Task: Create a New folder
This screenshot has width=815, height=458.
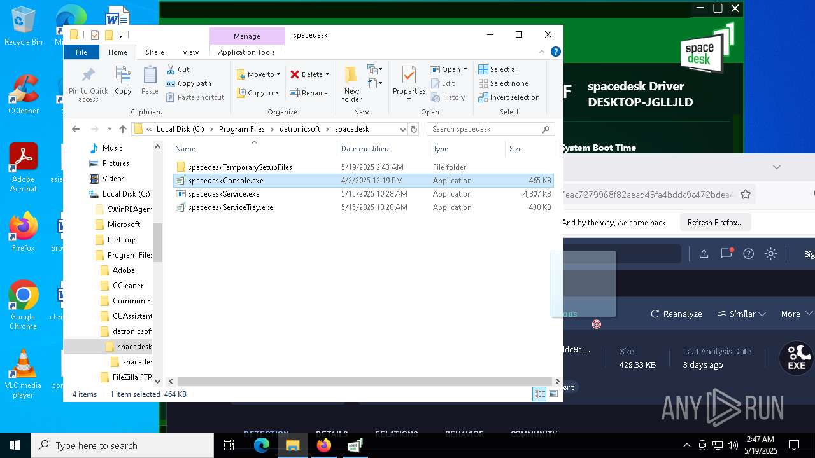Action: point(351,83)
